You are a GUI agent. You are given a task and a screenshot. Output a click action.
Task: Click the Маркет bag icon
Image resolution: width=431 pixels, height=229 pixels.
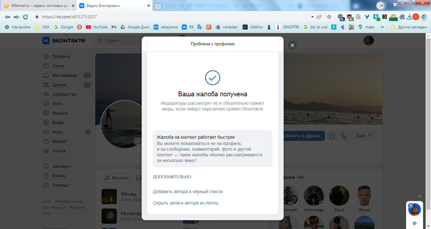coord(46,142)
